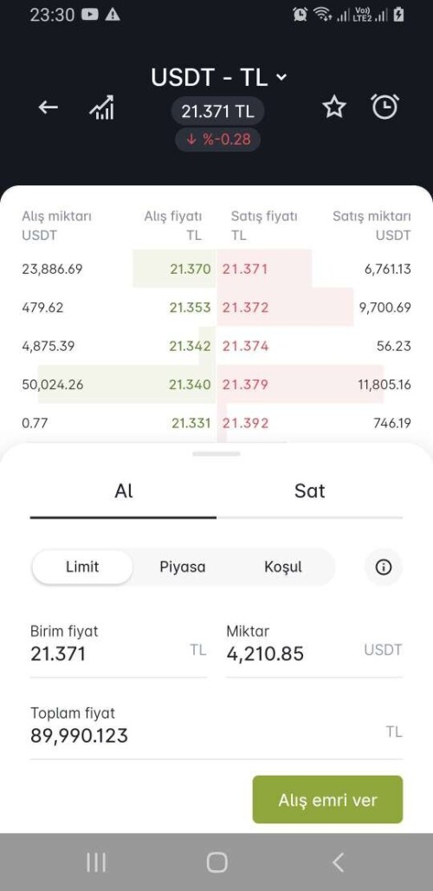Viewport: 433px width, 891px height.
Task: Tap the Android back navigation icon
Action: [x=338, y=862]
